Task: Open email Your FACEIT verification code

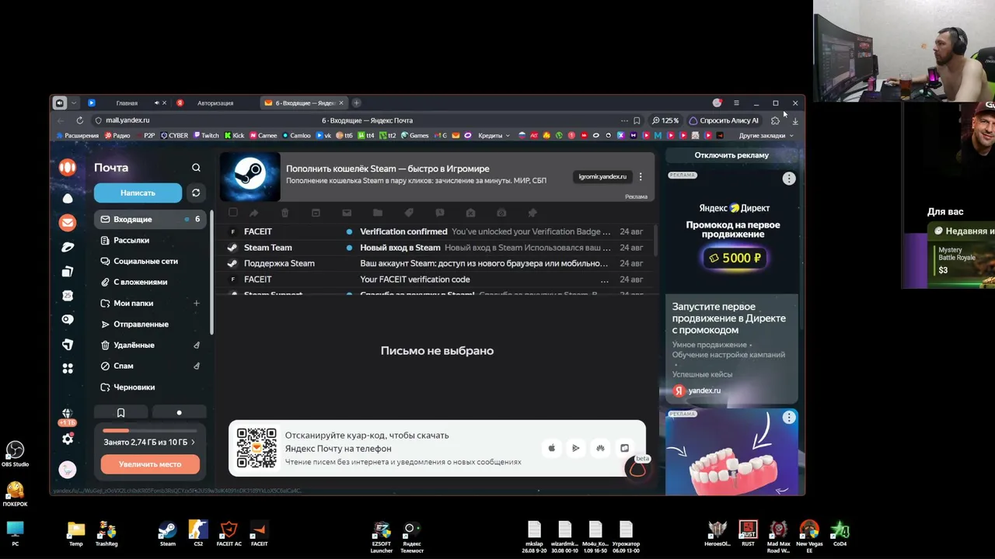Action: [x=437, y=279]
